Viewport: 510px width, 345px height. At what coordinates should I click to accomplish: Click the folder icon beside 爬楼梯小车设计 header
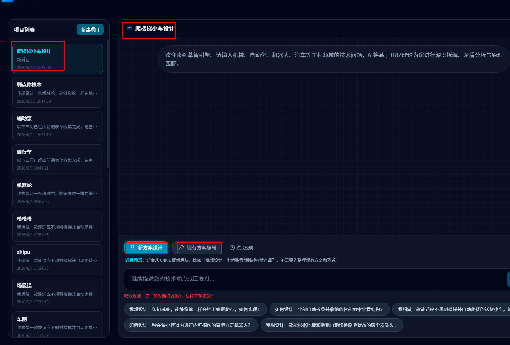tap(130, 28)
